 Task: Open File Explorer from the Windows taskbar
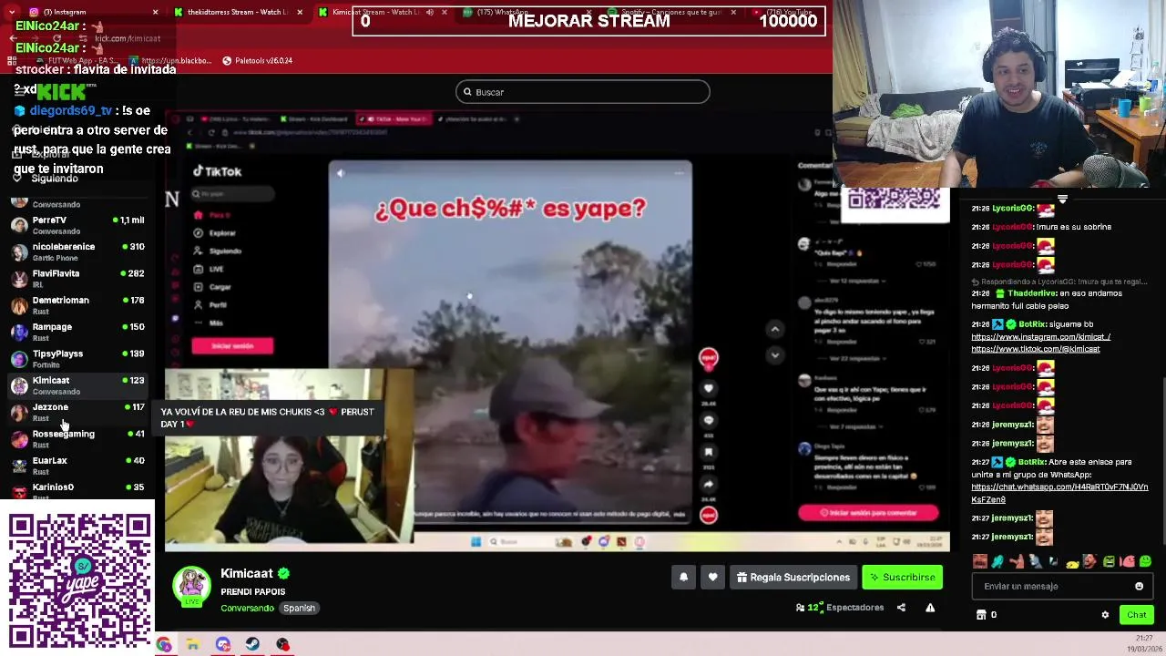[x=193, y=644]
